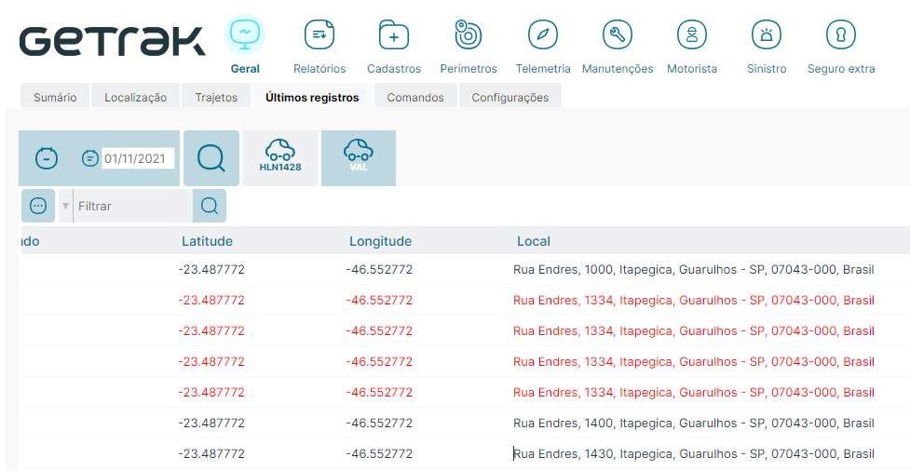Switch to the Sumário tab
910x471 pixels.
tap(55, 97)
